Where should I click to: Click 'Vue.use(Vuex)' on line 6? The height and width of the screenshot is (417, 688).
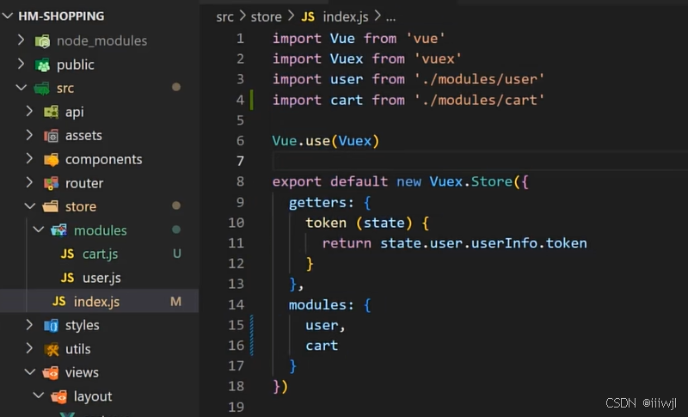coord(326,141)
